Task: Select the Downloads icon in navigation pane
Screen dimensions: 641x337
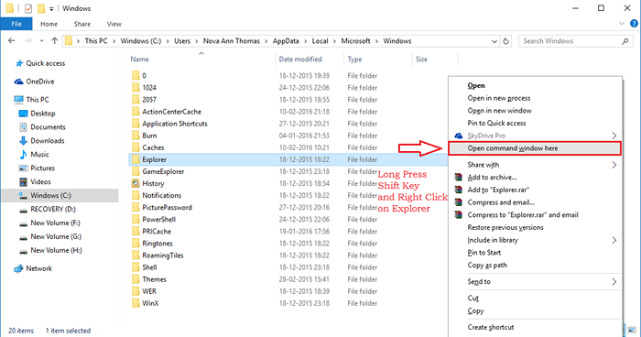Action: pos(23,141)
